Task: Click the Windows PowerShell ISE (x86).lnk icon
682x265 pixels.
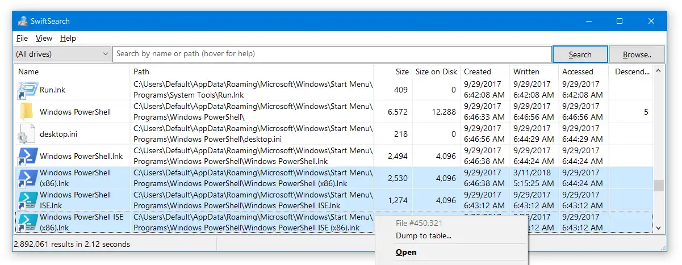Action: click(x=27, y=222)
